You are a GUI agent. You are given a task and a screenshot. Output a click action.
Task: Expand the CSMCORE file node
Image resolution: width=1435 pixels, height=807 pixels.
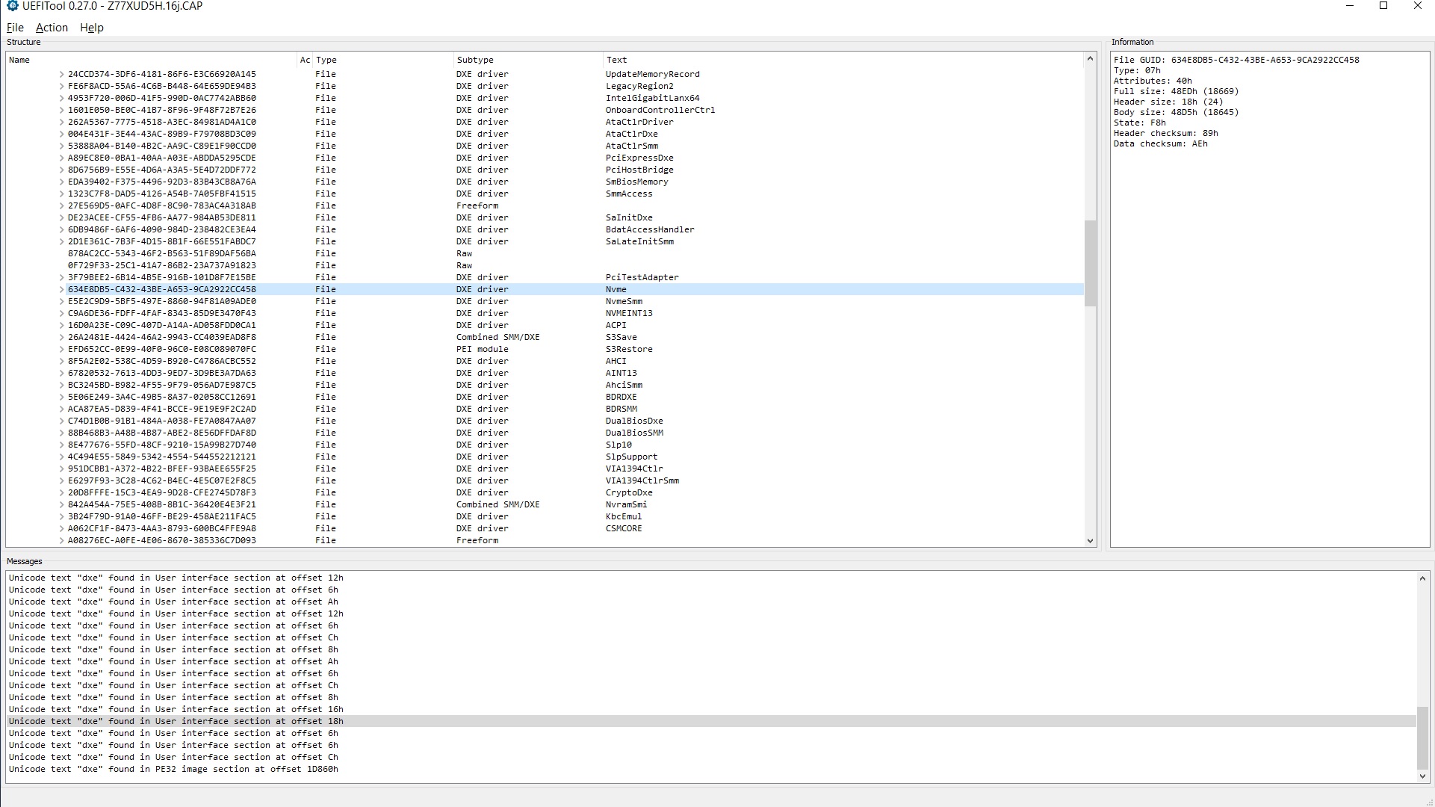pos(62,528)
